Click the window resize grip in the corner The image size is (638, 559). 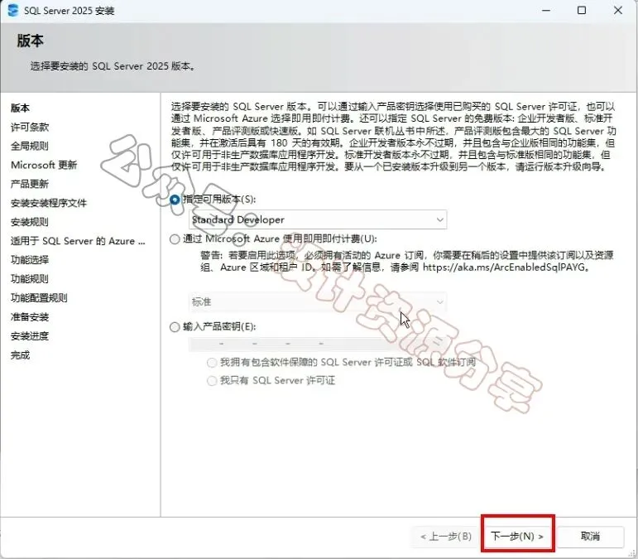pos(632,553)
